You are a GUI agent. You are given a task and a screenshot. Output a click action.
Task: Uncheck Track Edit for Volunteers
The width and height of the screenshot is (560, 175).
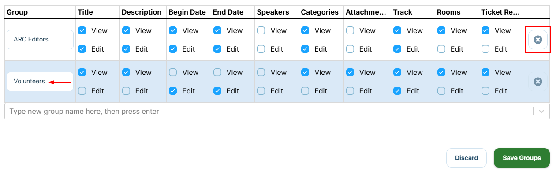(x=397, y=91)
